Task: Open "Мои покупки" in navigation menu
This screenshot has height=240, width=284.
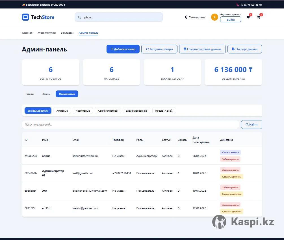Action: (47, 33)
